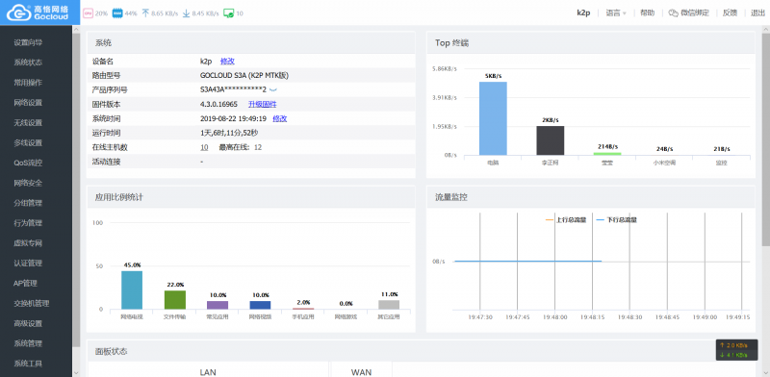Click the model text GOCLOUD S3A (K2P MTK版)

pos(244,76)
